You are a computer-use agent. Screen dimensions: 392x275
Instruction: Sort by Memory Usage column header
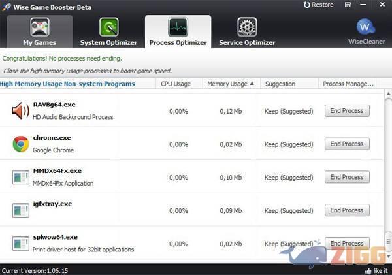tap(227, 84)
